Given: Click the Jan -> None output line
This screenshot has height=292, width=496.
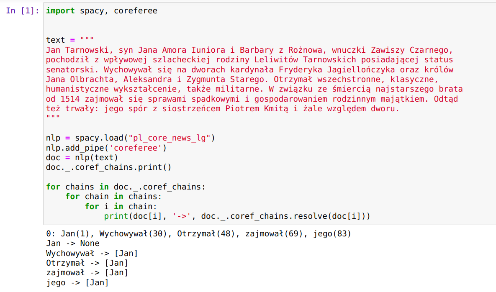Looking at the screenshot, I should (x=73, y=243).
